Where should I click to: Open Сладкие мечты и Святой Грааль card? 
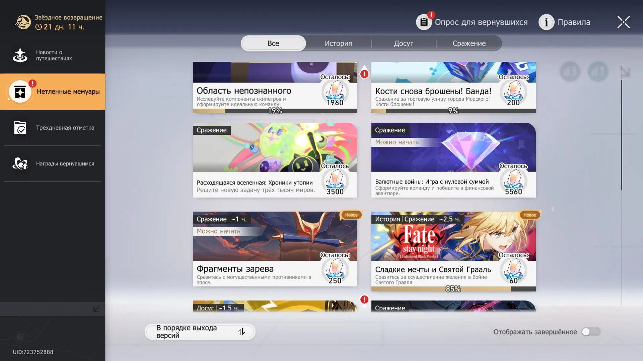[453, 251]
